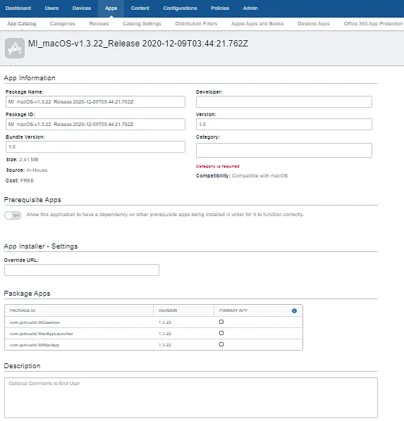Open the Devices menu
The image size is (404, 421).
[x=82, y=8]
